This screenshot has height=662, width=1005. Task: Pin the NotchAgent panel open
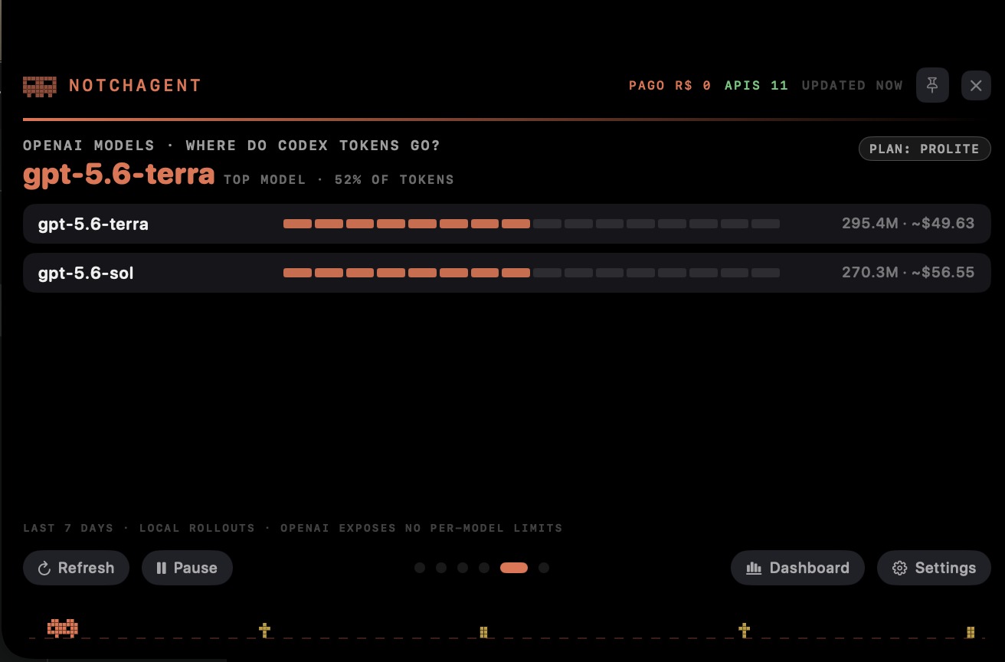click(932, 85)
